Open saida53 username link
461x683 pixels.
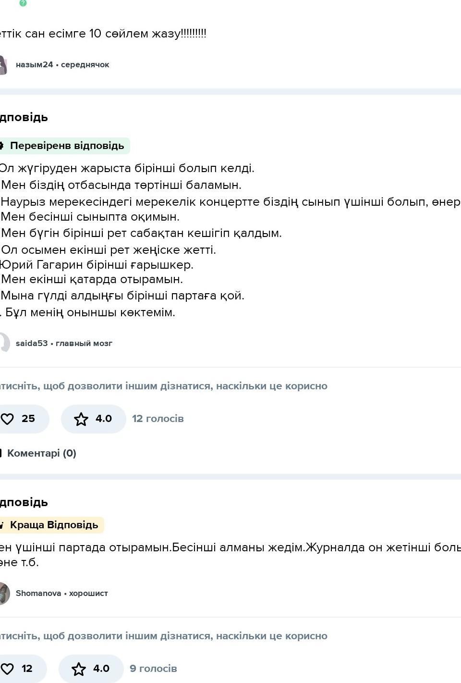(x=32, y=343)
